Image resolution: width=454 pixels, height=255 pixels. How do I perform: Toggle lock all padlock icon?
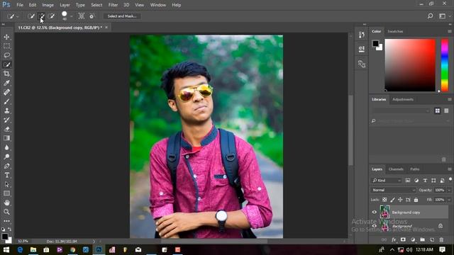pos(416,200)
